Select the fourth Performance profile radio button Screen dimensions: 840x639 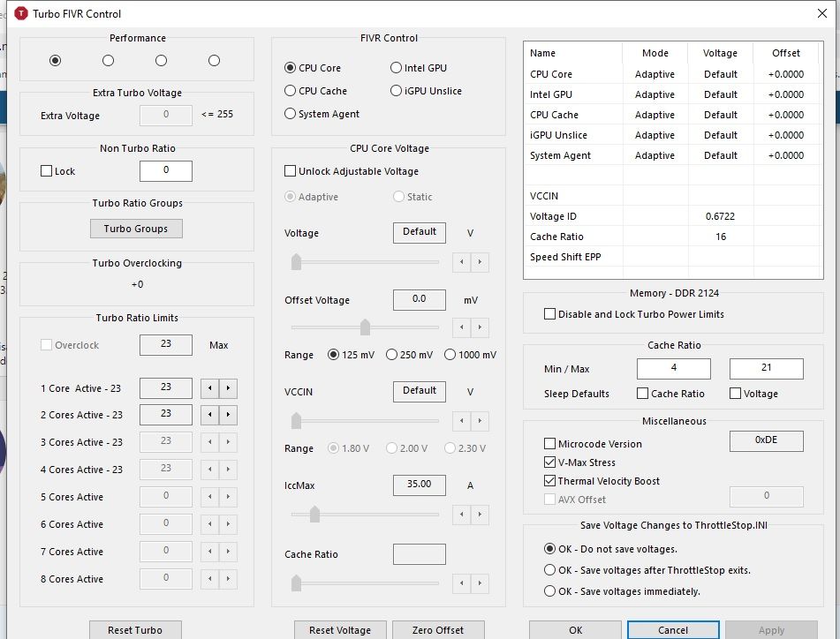215,61
